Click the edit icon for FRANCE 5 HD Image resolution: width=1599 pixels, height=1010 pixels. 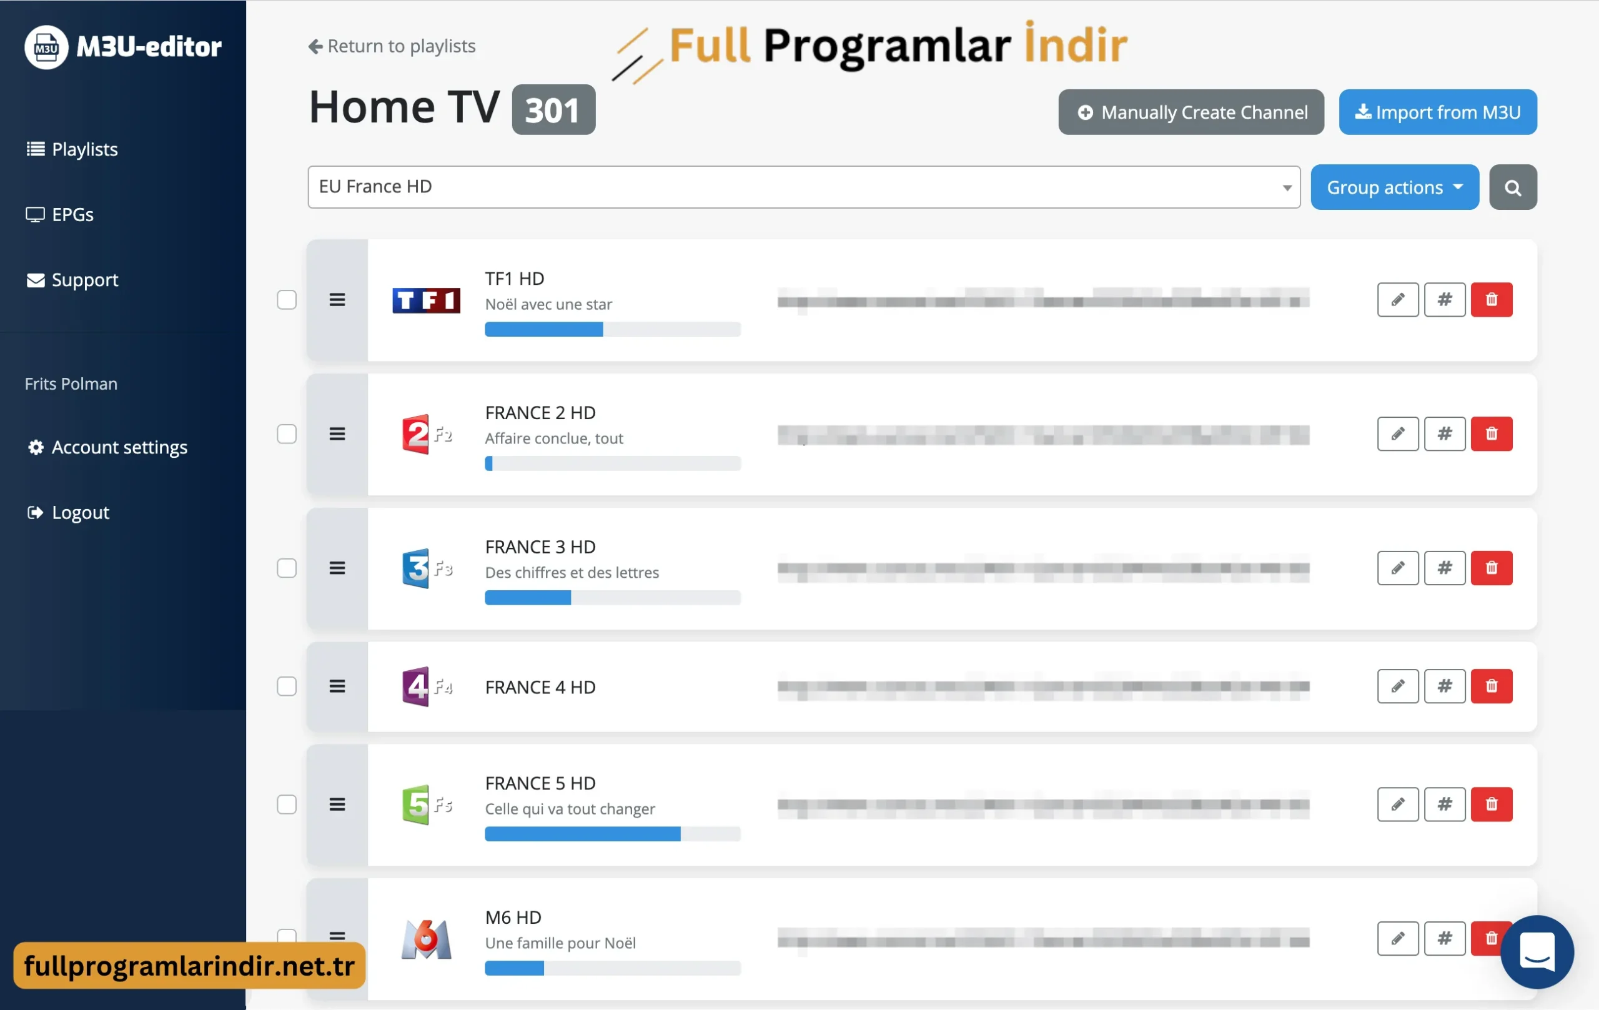[1398, 804]
